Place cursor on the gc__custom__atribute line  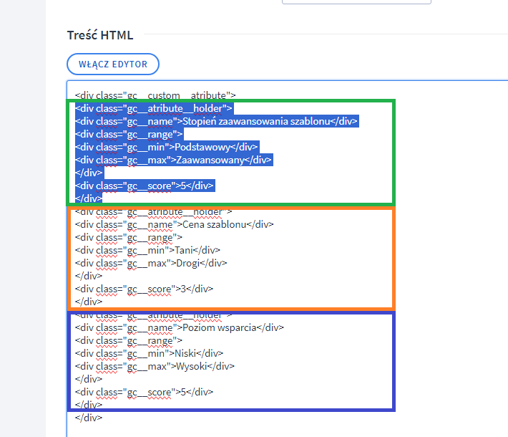(x=155, y=95)
